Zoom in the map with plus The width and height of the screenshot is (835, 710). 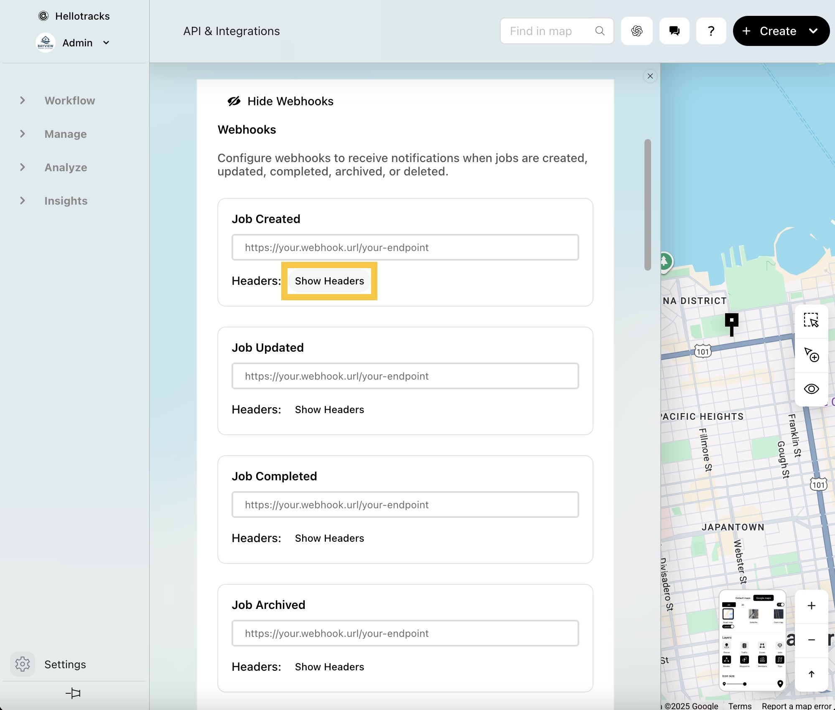coord(811,606)
